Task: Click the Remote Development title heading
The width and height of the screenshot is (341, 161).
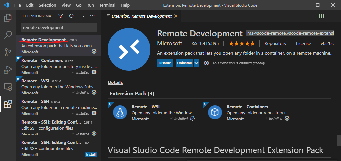Action: [200, 33]
